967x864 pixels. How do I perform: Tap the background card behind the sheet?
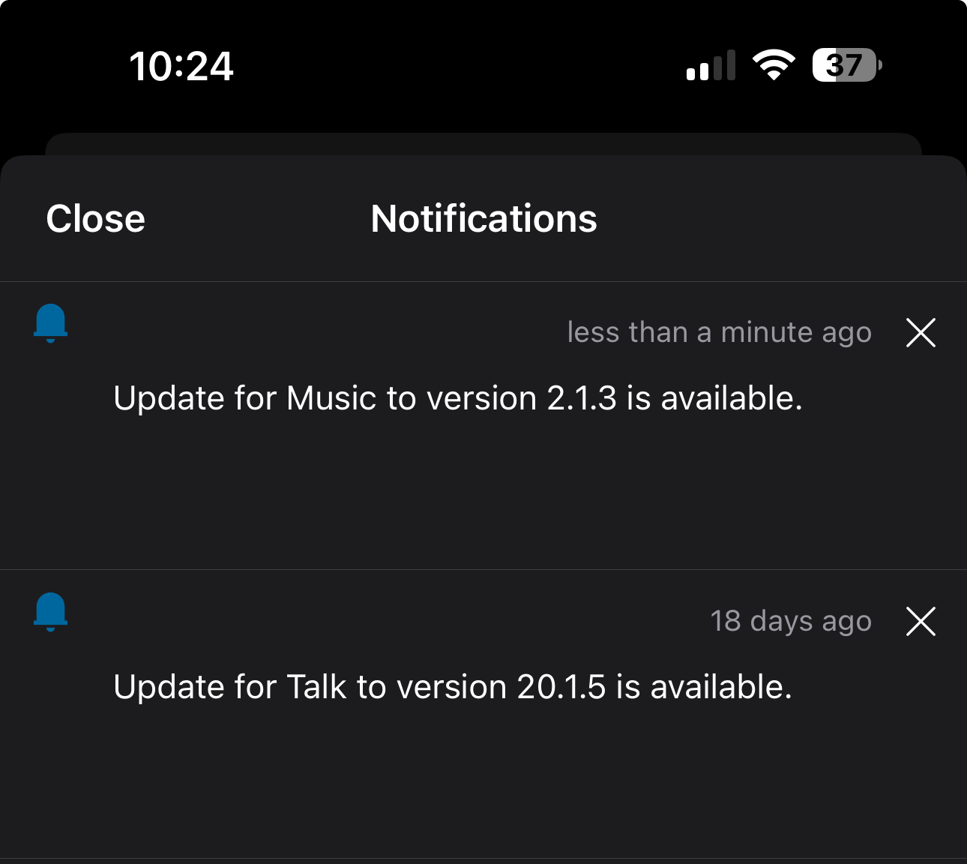click(483, 144)
